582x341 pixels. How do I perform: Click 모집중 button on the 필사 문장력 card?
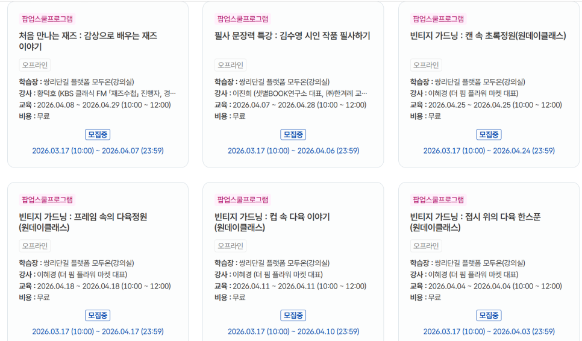click(293, 134)
